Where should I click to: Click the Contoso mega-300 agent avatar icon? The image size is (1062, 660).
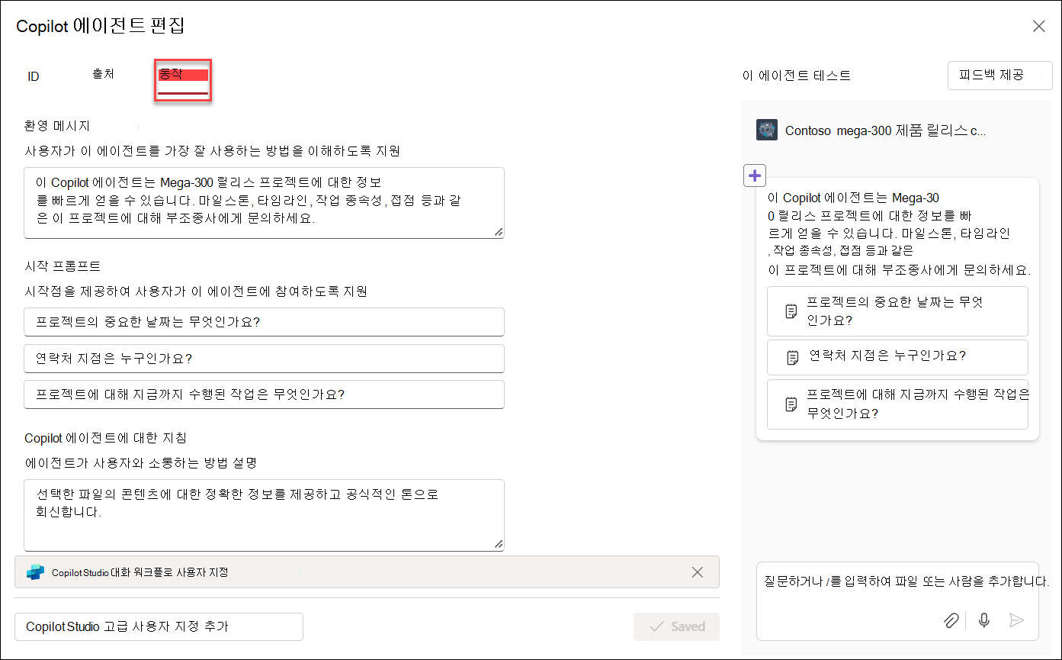click(x=766, y=130)
